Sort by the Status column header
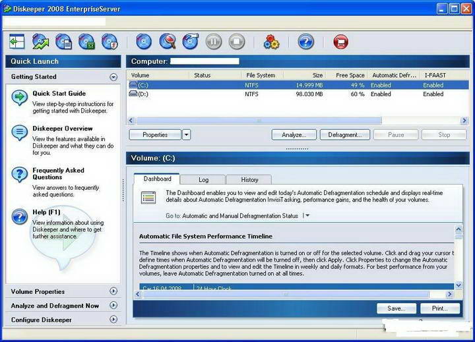475x342 pixels. (x=215, y=75)
